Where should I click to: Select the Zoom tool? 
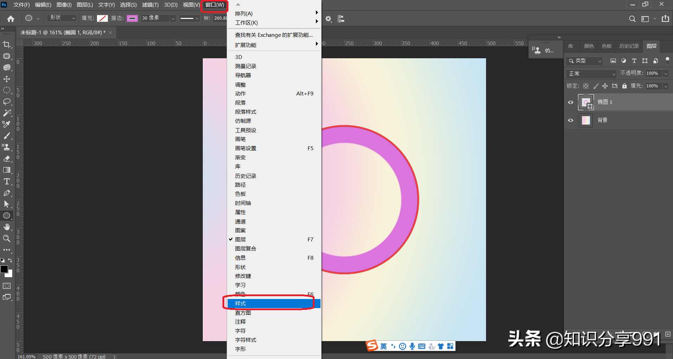7,239
